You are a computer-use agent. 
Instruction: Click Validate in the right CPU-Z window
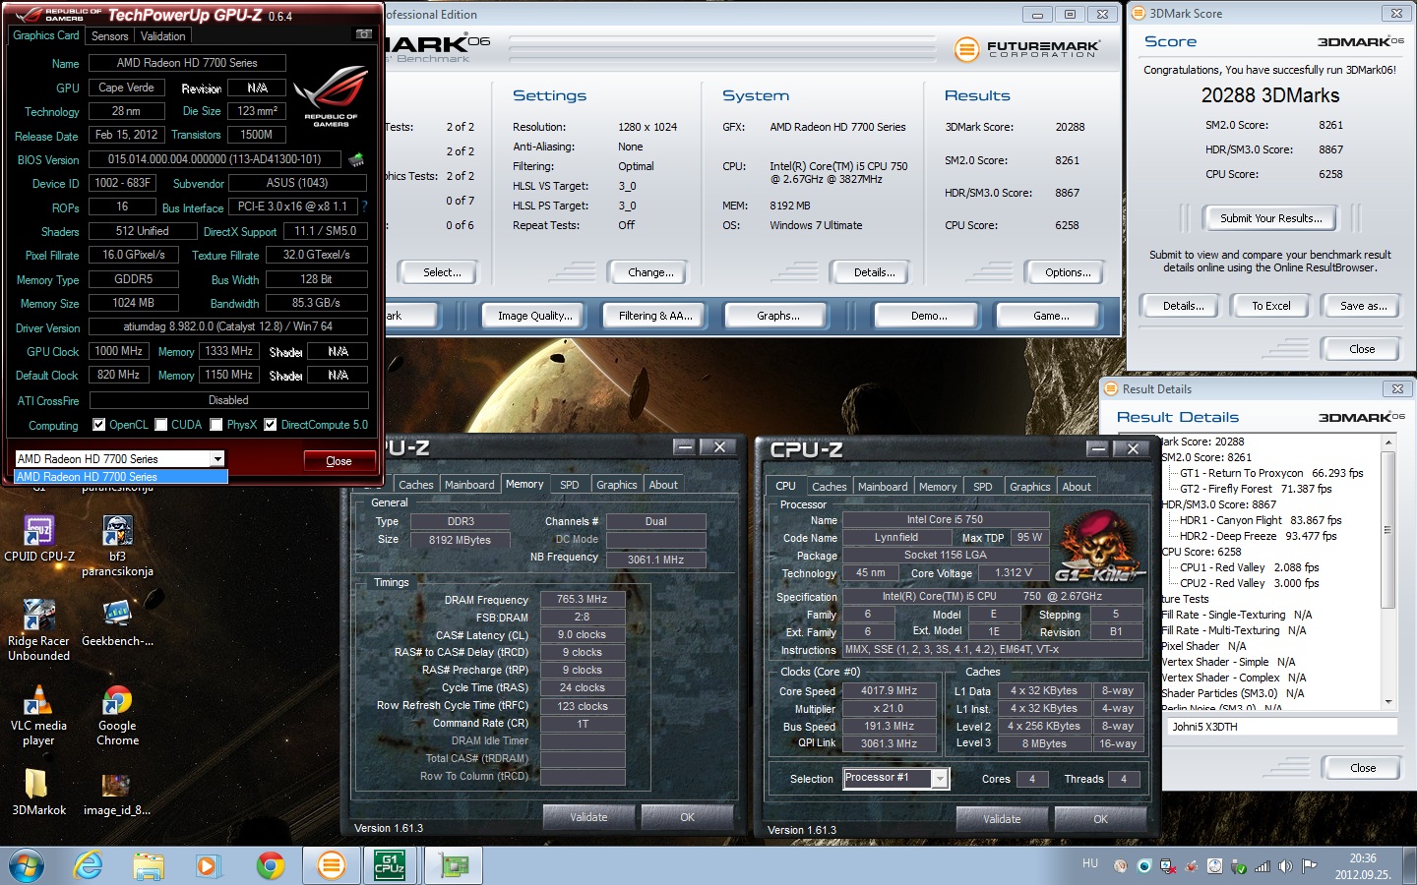point(1002,818)
